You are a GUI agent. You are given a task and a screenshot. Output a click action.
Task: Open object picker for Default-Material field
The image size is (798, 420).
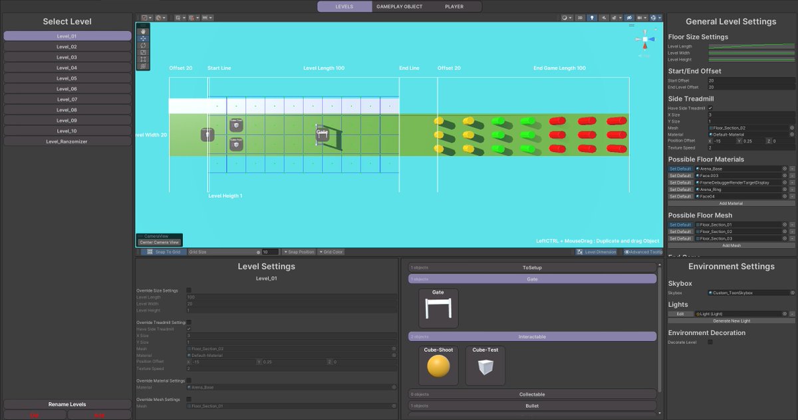click(x=792, y=134)
